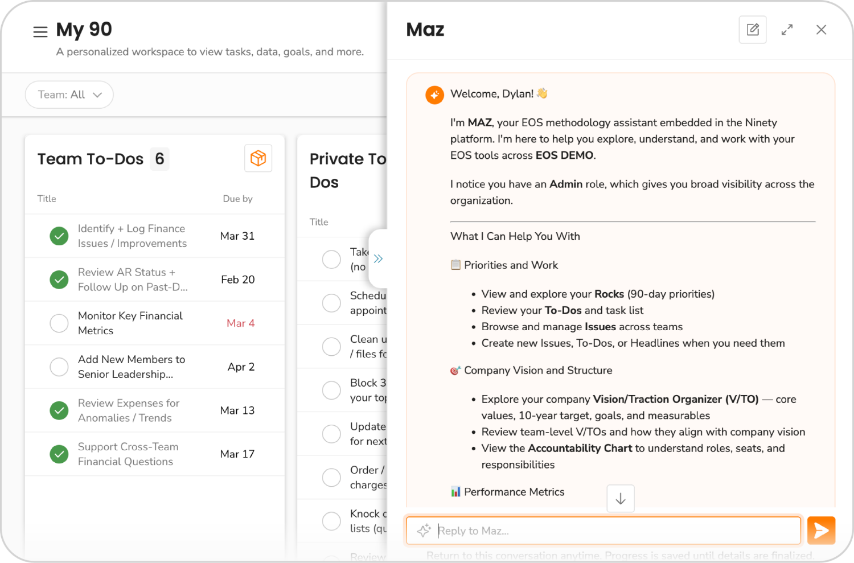Check off Add New Members to Senior Leadership
The width and height of the screenshot is (854, 563).
[59, 367]
